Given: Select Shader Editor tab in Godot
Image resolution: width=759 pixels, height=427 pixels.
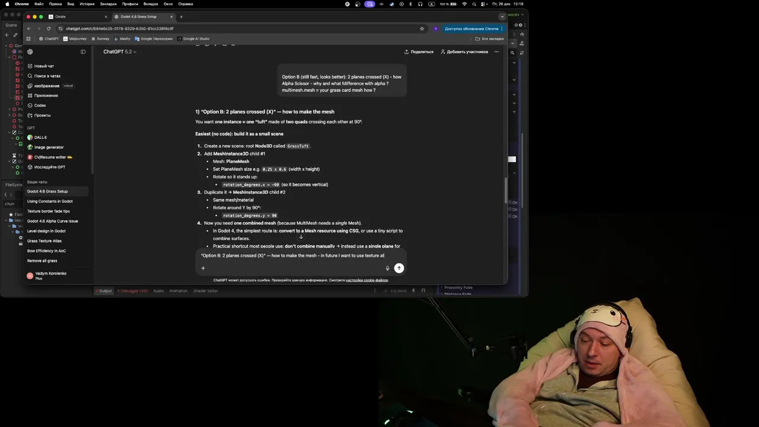Looking at the screenshot, I should click(x=206, y=291).
